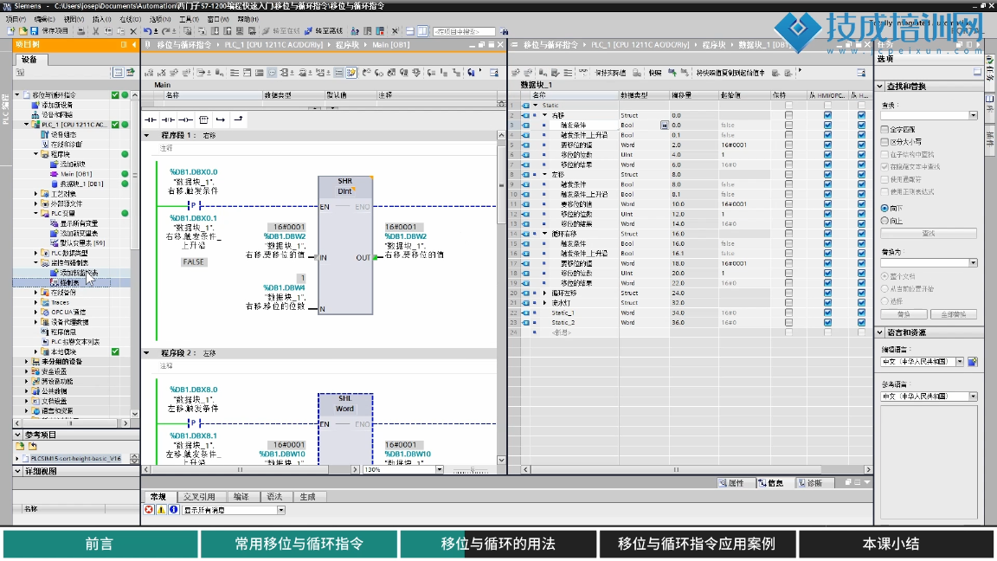997x561 pixels.
Task: Click the go offline (转至离线) button
Action: 324,30
